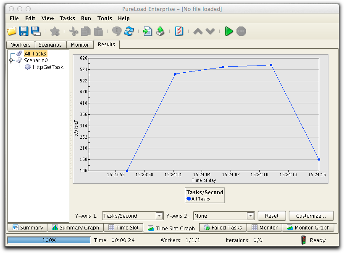The image size is (344, 253).
Task: Click the Paste clipboard icon
Action: tap(98, 31)
